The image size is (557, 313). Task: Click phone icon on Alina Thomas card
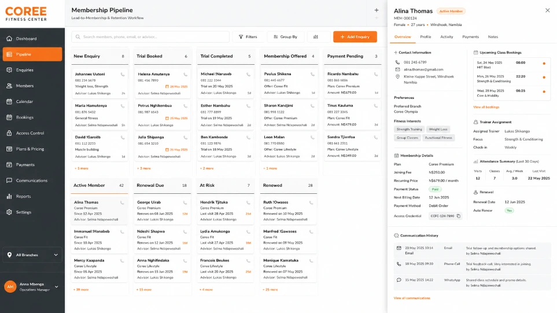(122, 203)
